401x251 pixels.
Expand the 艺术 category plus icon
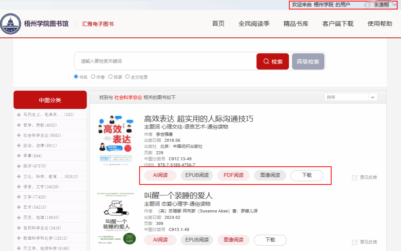[19, 207]
